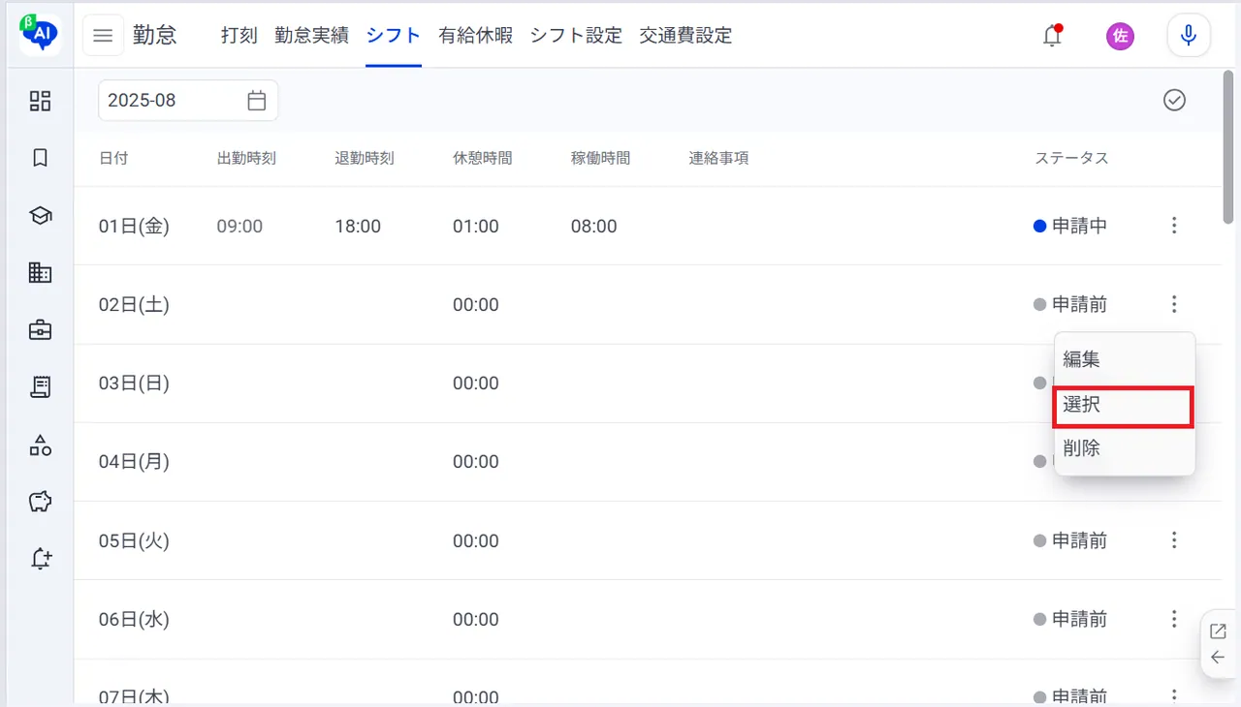Screen dimensions: 1241x707
Task: Click the 09:00 start time cell
Action: click(239, 226)
